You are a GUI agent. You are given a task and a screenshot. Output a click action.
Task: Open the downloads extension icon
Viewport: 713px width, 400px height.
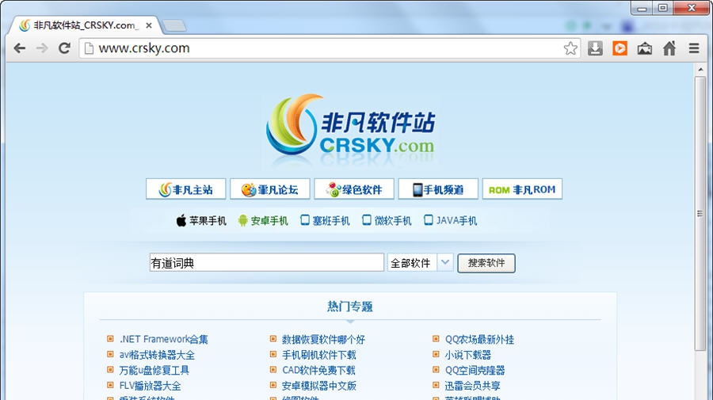595,48
